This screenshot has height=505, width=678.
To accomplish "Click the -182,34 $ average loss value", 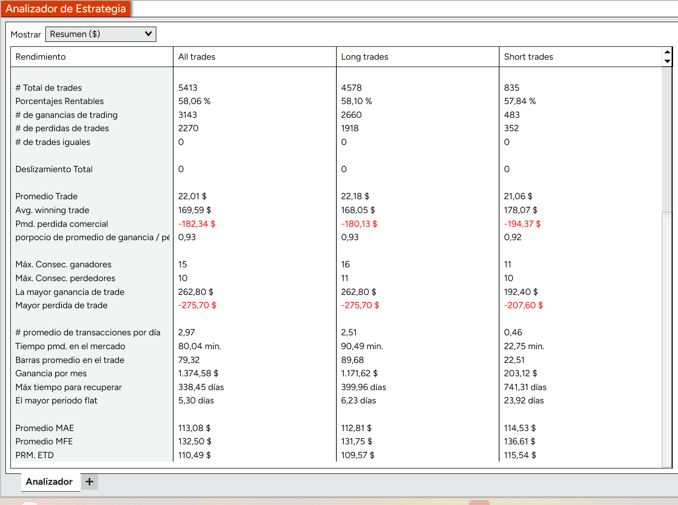I will pos(197,224).
